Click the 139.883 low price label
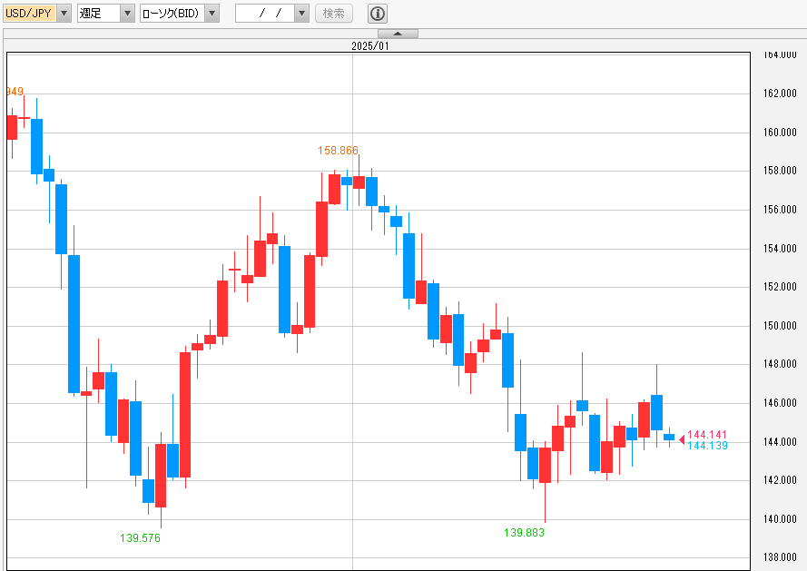 click(524, 532)
